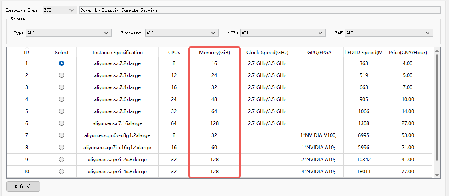
Task: Expand the vCPu filter dropdown
Action: [283, 33]
